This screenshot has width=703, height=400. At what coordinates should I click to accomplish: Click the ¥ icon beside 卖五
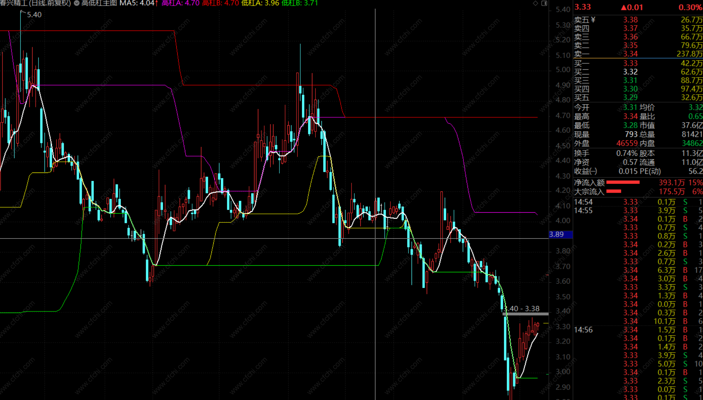click(593, 20)
